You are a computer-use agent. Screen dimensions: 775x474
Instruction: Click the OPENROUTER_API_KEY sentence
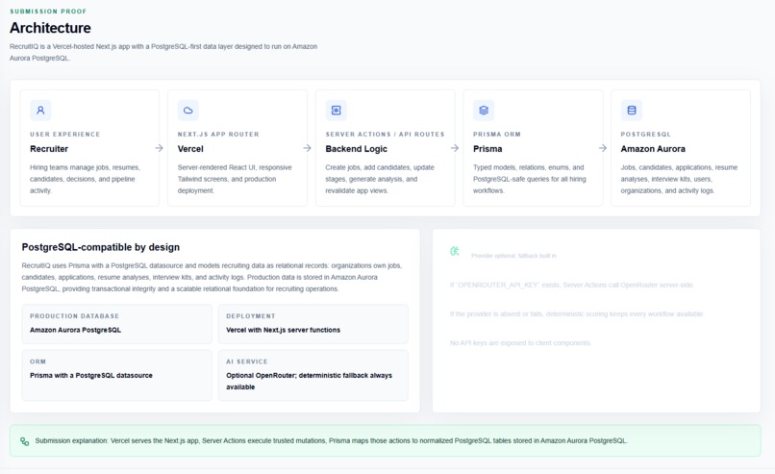coord(571,286)
